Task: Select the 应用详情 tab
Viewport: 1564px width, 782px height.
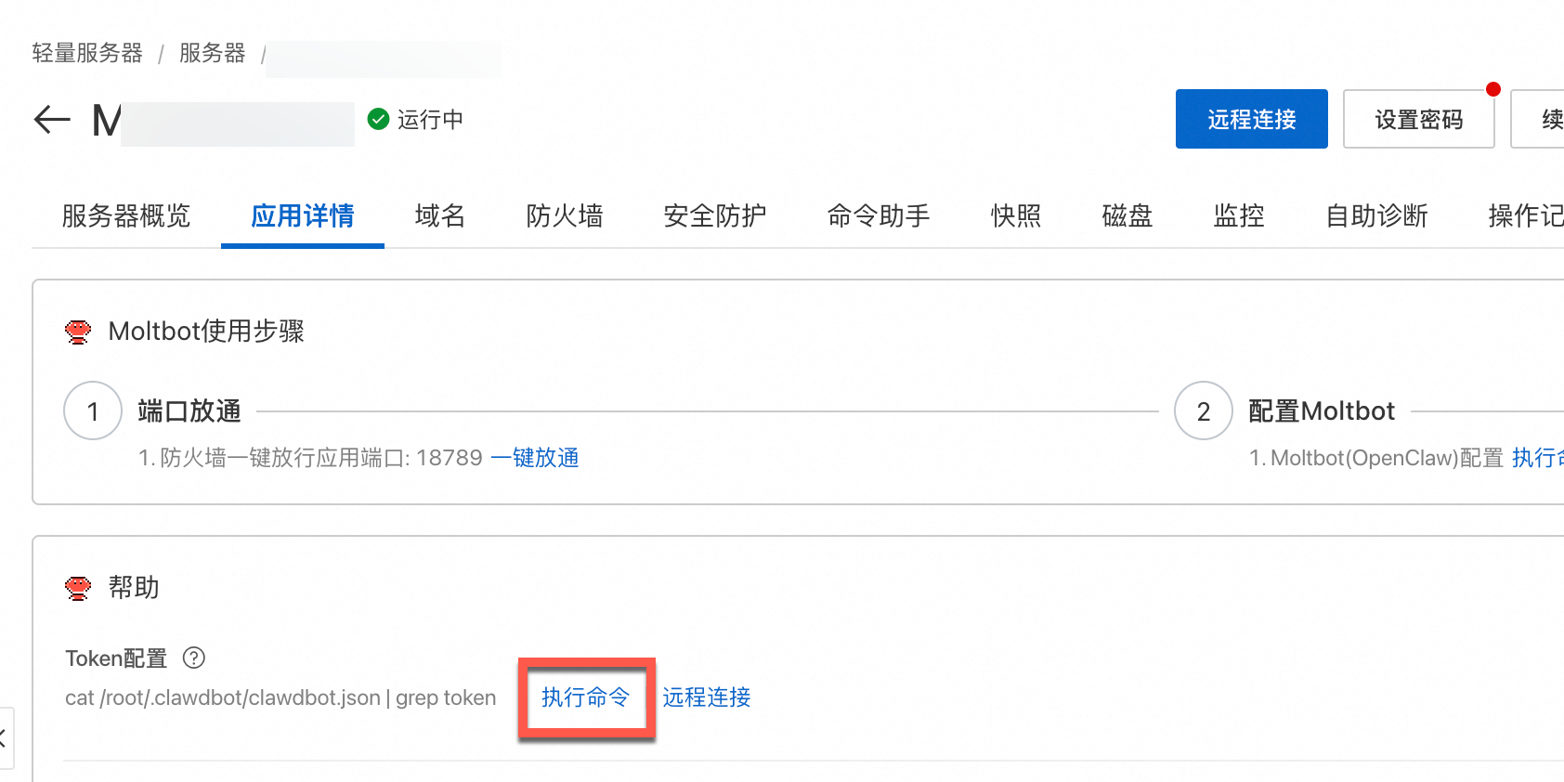Action: click(x=303, y=215)
